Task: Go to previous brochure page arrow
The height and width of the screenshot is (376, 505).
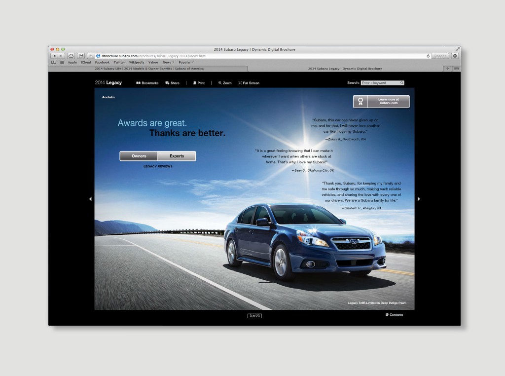Action: coord(90,199)
